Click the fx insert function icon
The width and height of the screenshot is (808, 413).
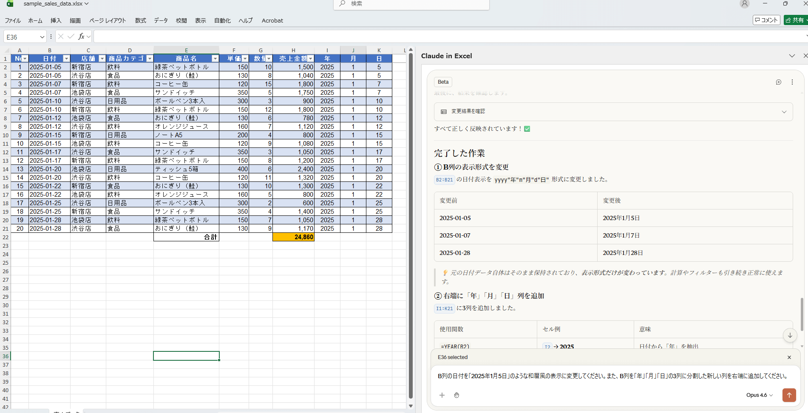click(x=81, y=37)
